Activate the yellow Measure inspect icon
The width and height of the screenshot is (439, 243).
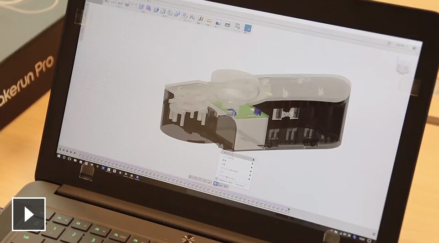coord(209,21)
